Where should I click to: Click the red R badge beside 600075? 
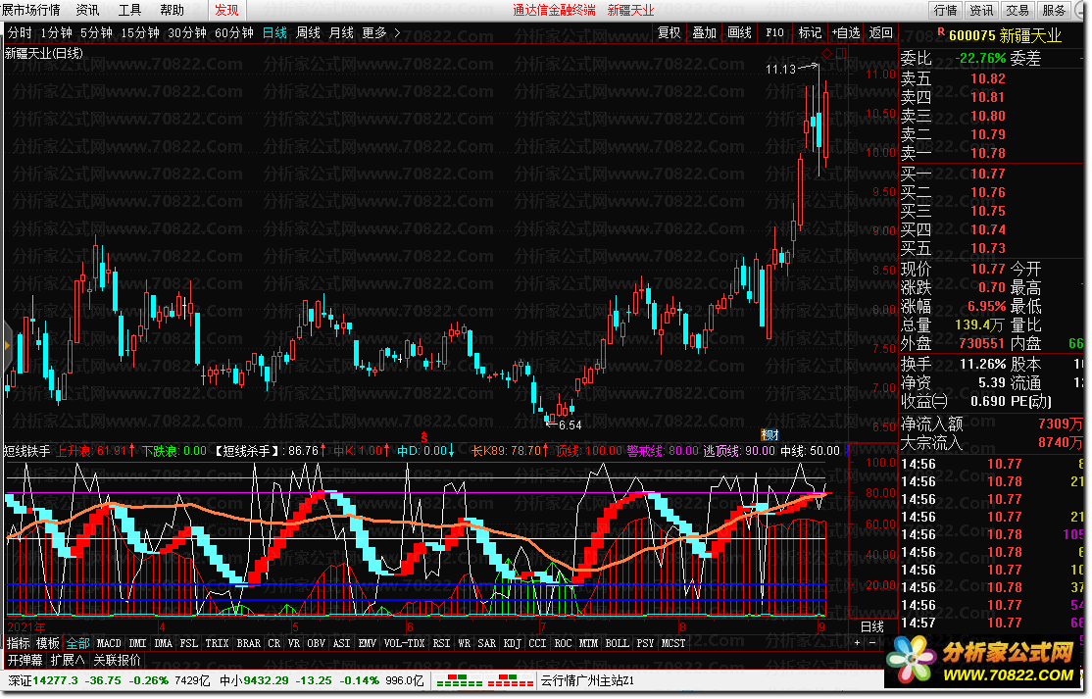tap(941, 32)
